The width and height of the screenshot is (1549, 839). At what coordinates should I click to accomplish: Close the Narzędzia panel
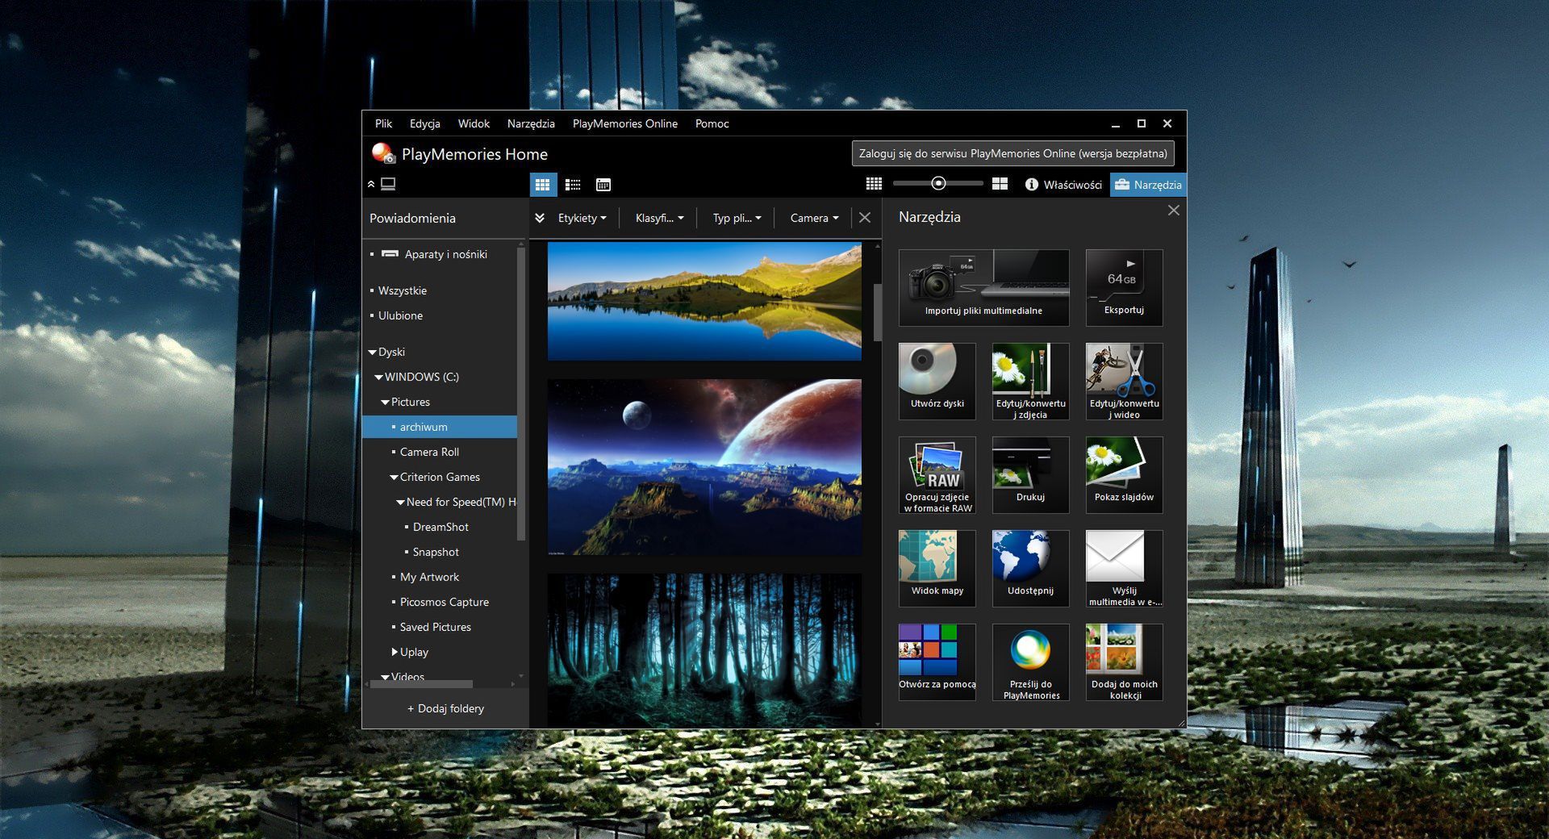[1174, 211]
